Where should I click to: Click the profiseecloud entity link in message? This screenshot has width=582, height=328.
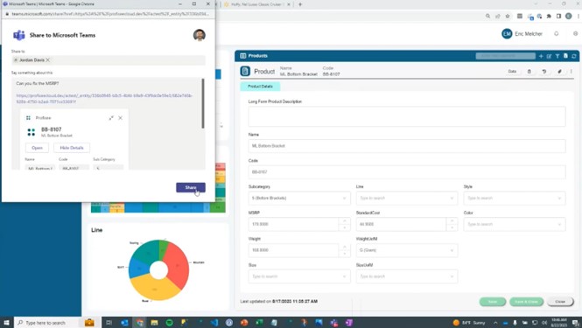click(104, 98)
